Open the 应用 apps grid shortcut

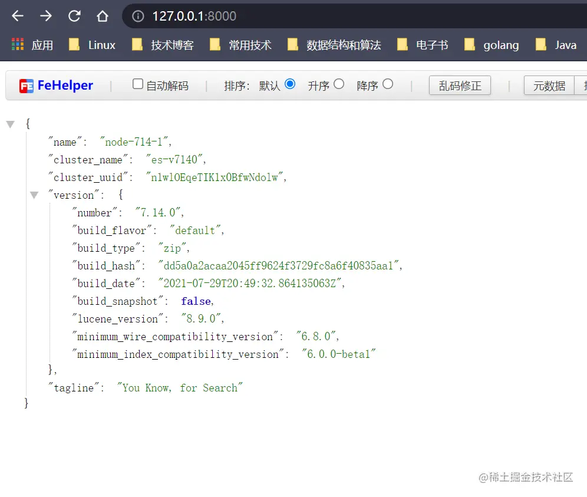click(x=32, y=45)
